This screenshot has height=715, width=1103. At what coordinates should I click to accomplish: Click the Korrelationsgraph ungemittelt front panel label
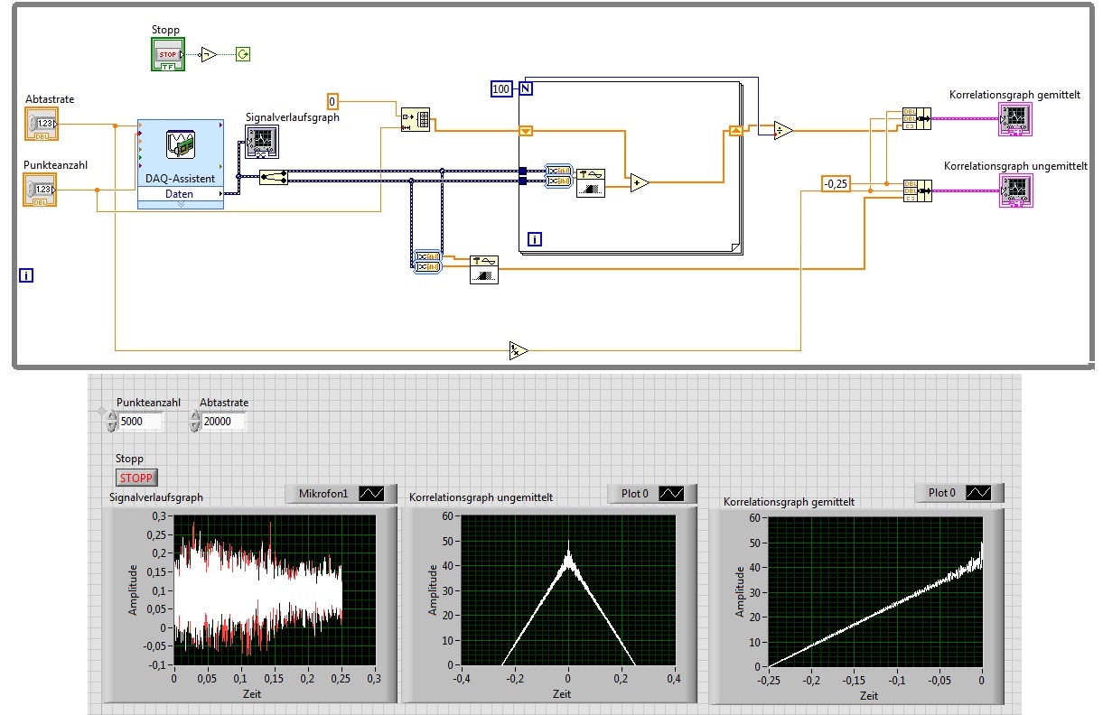click(x=481, y=497)
